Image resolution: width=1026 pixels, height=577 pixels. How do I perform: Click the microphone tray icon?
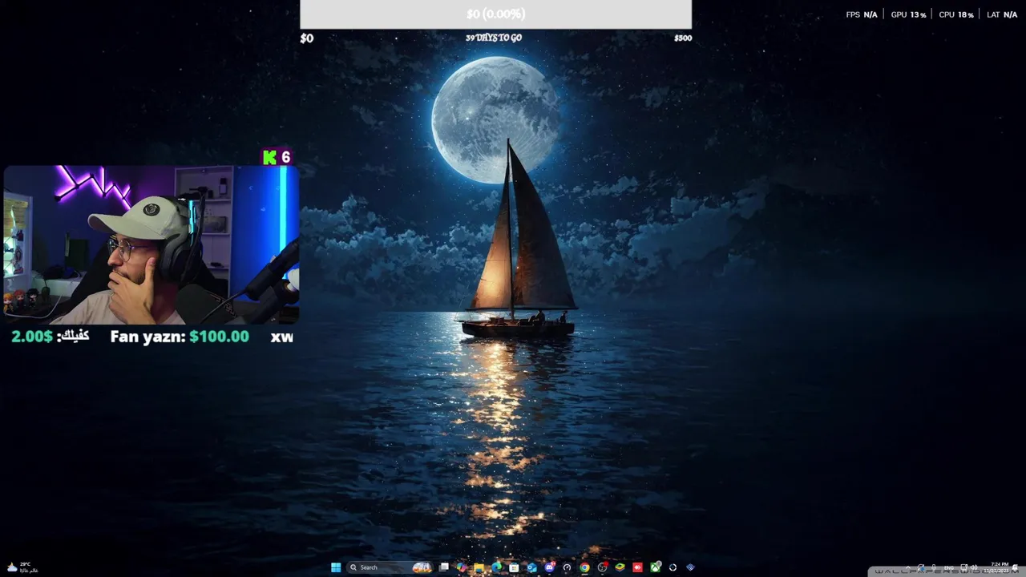tap(934, 567)
